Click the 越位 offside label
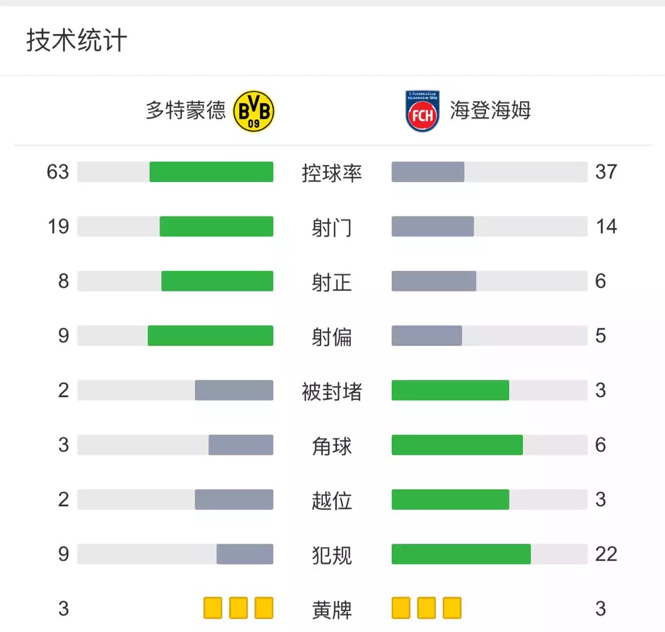 332,500
